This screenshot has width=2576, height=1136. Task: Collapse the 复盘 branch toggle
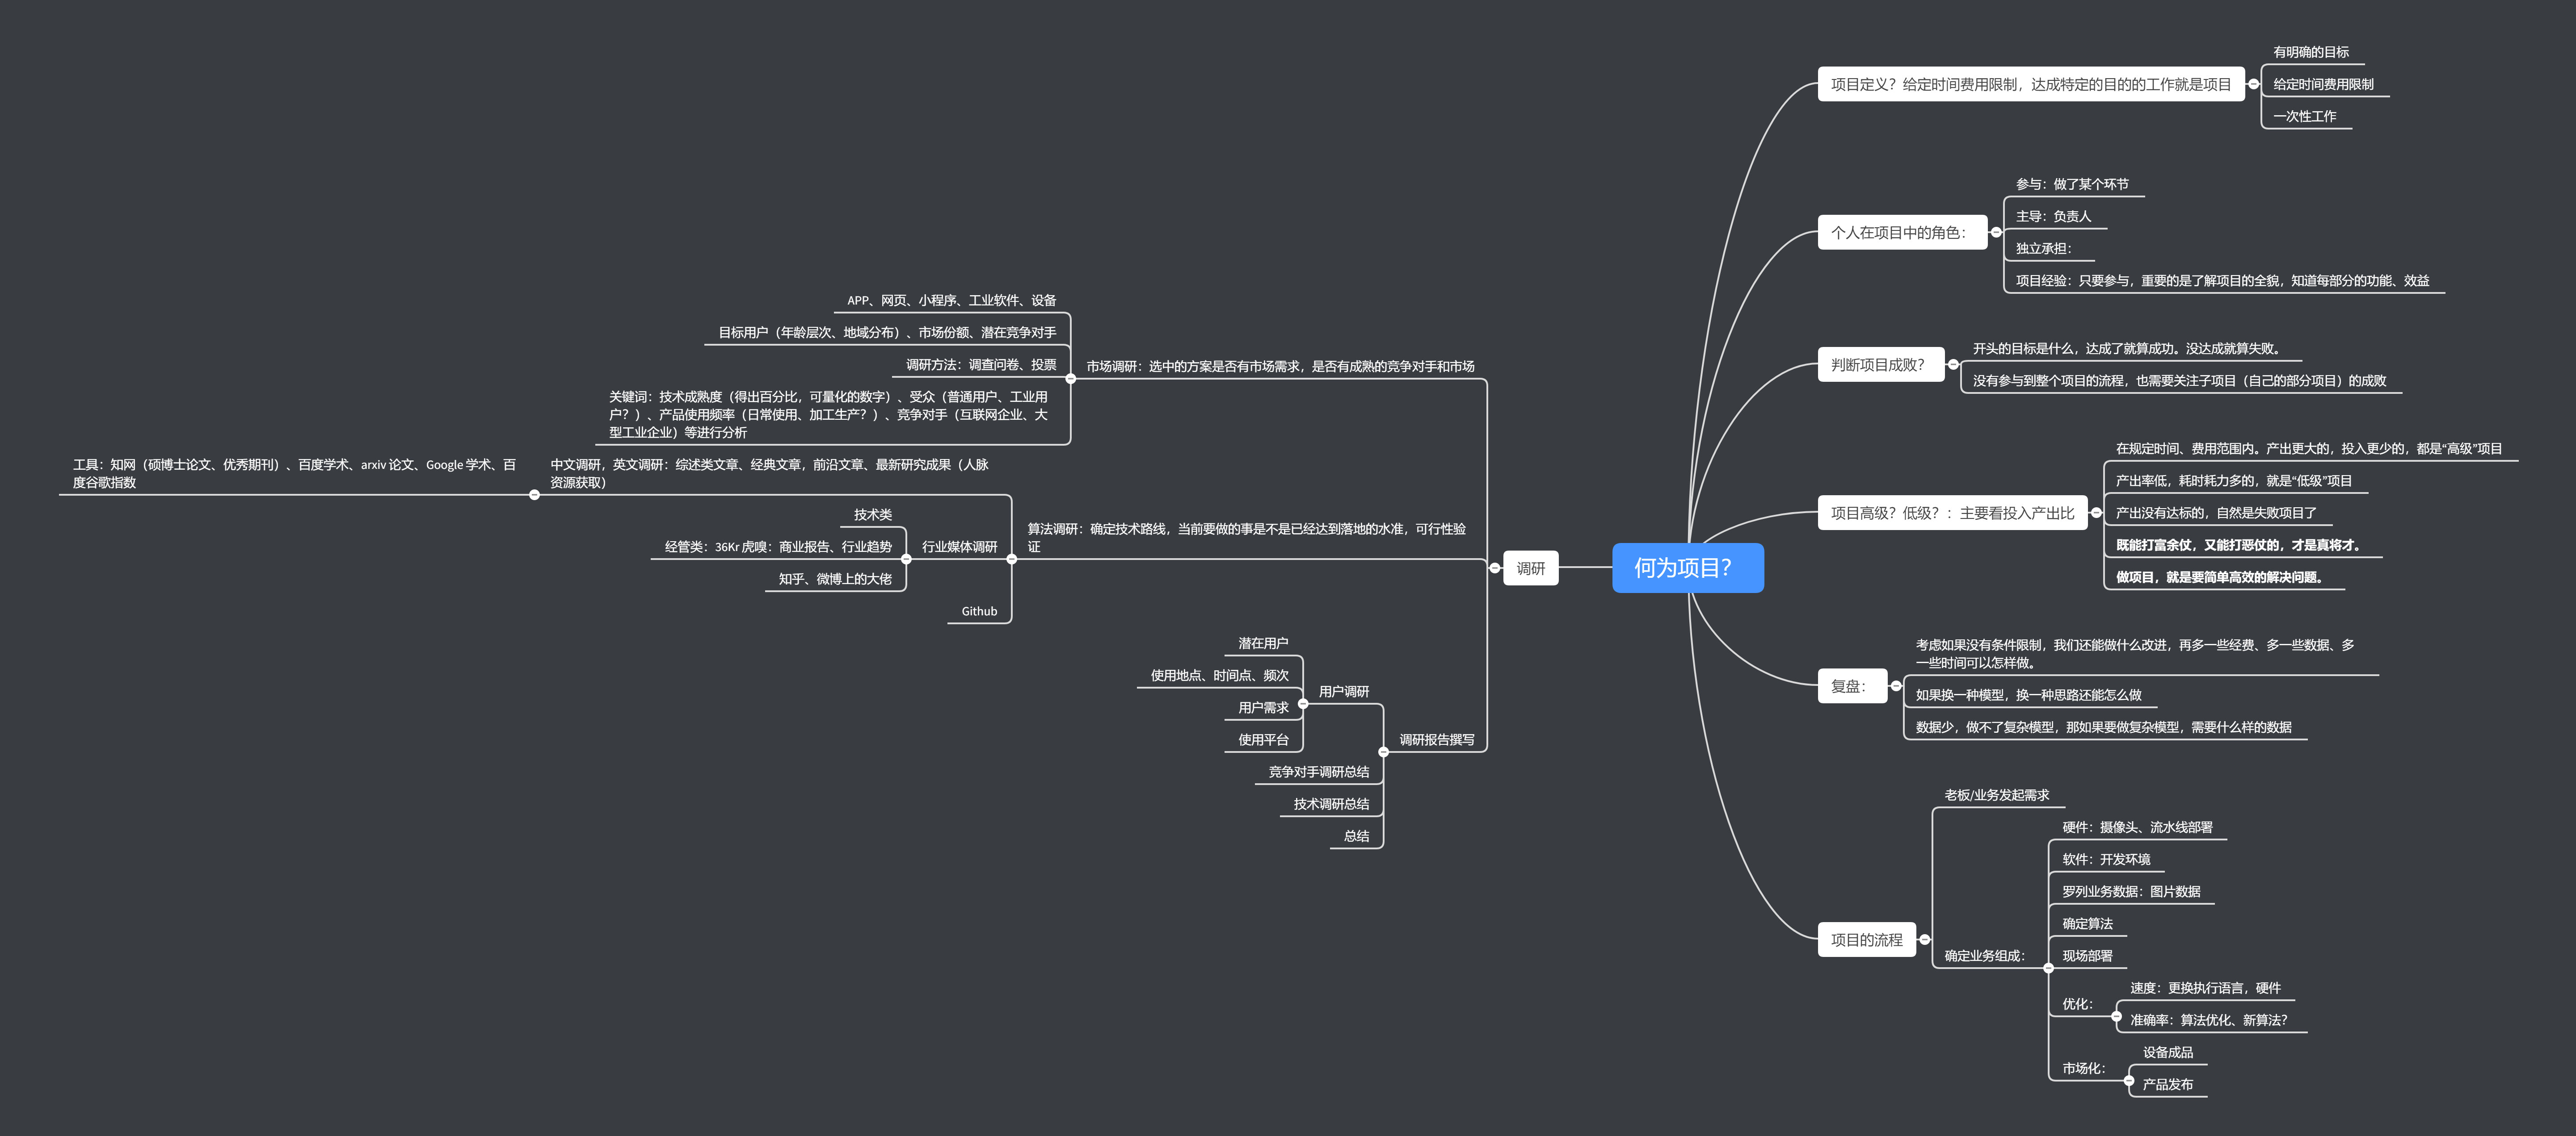tap(1896, 685)
